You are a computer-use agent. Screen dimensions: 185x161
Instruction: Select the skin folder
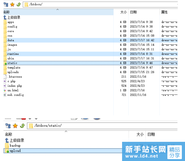pyautogui.click(x=91, y=58)
